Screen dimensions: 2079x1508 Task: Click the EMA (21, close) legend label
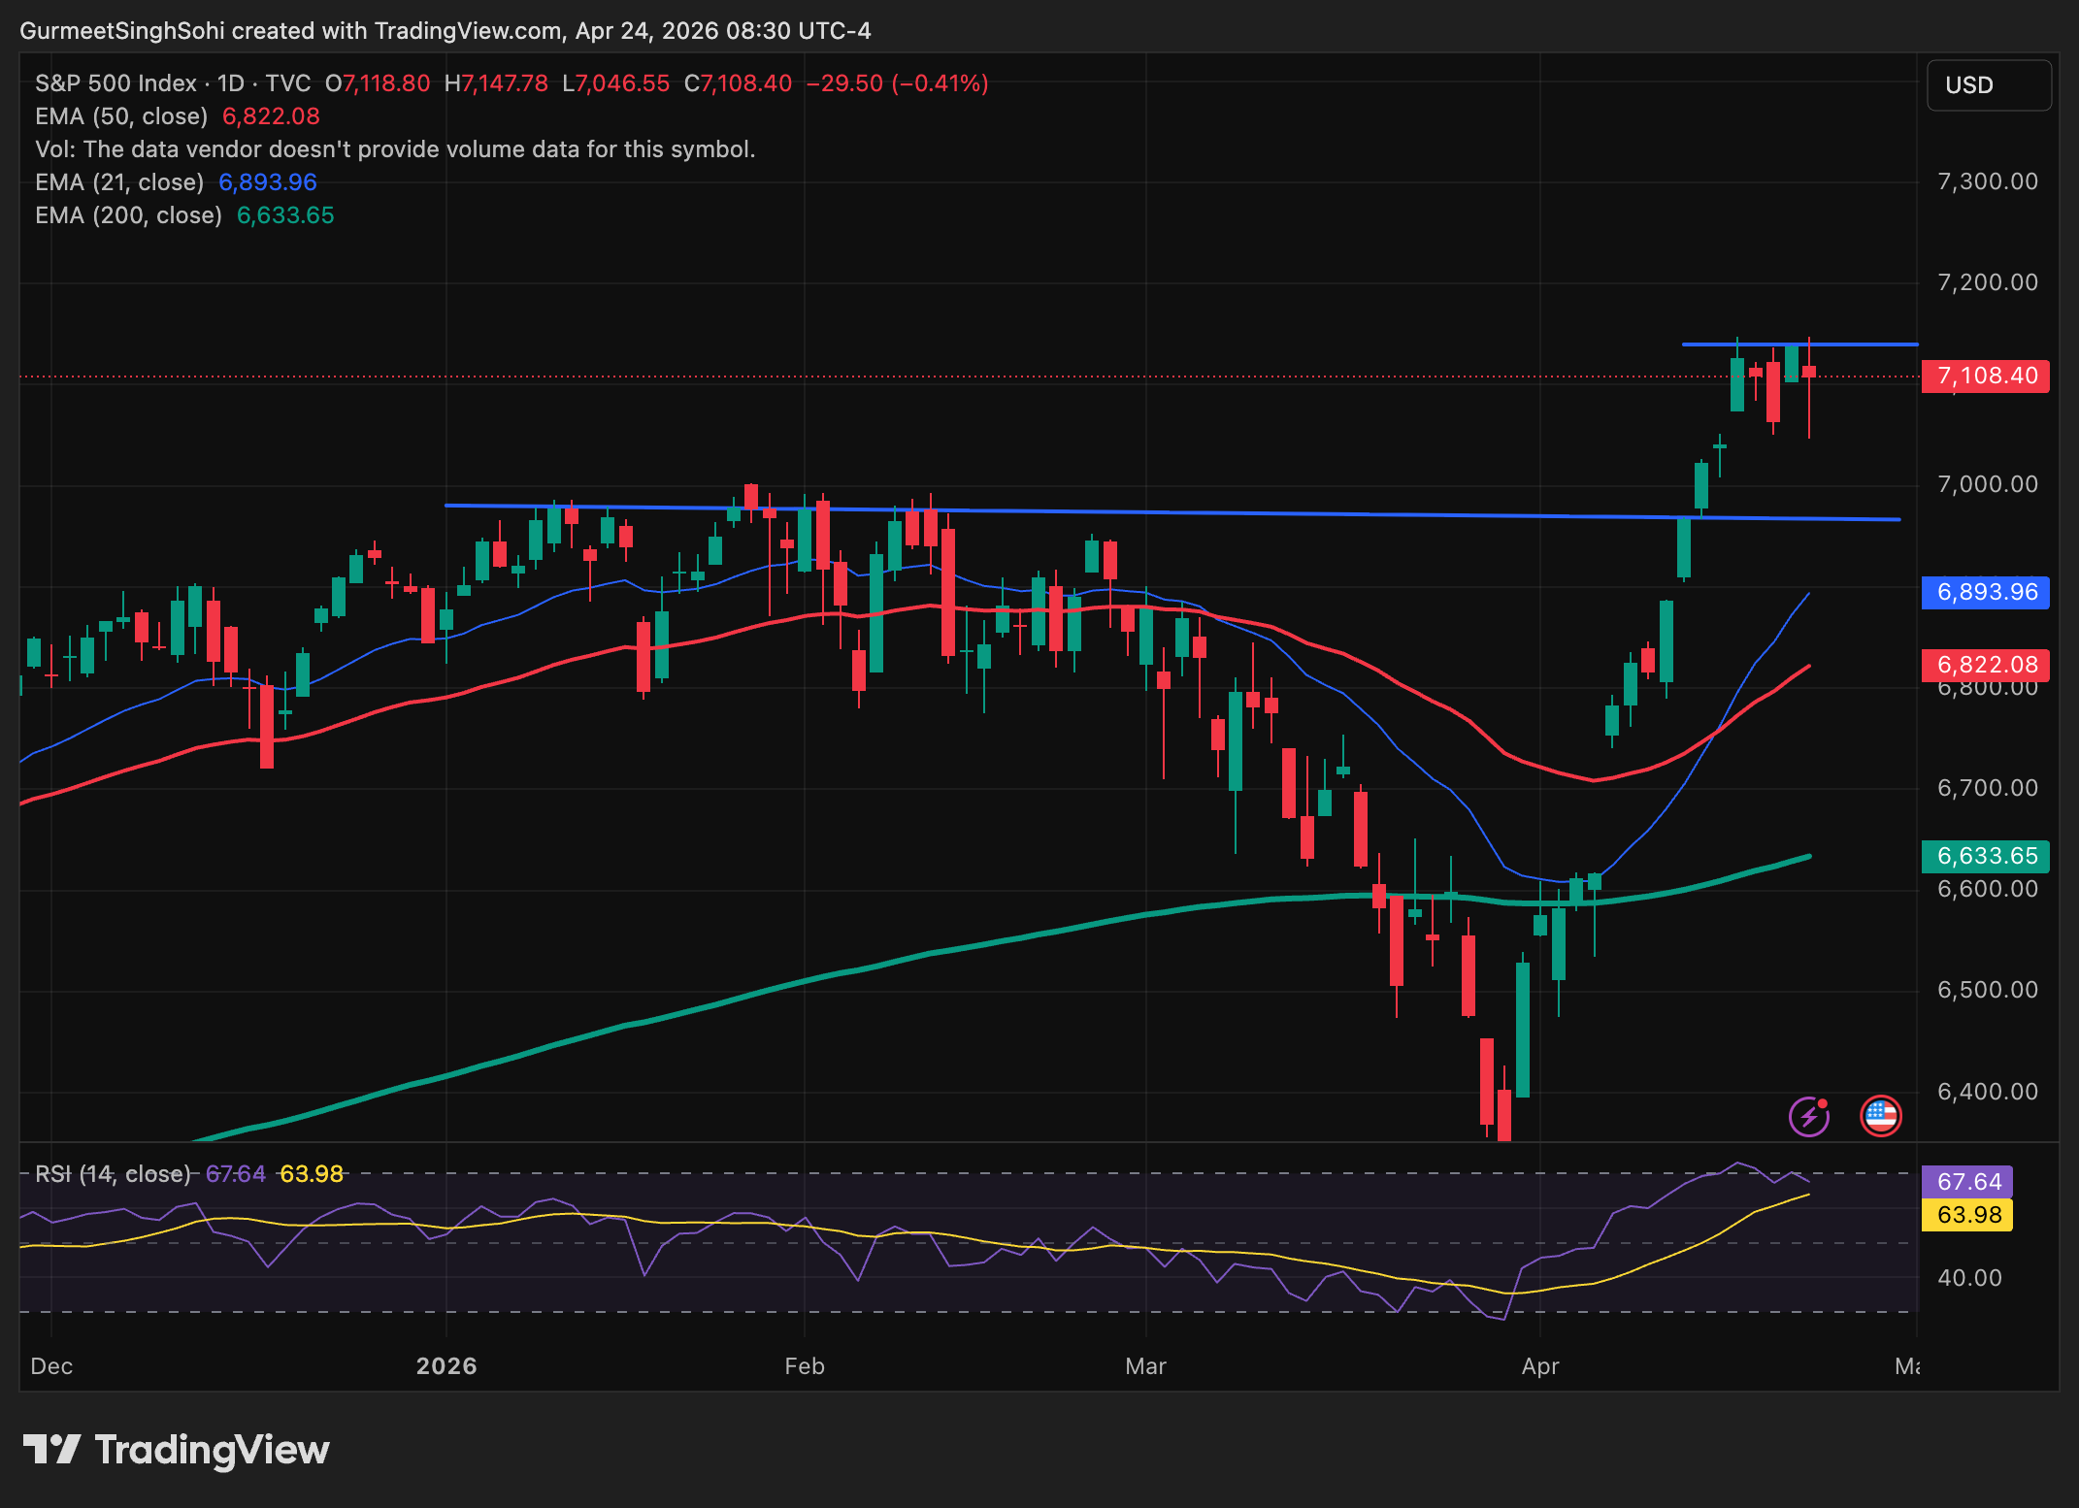(x=119, y=182)
